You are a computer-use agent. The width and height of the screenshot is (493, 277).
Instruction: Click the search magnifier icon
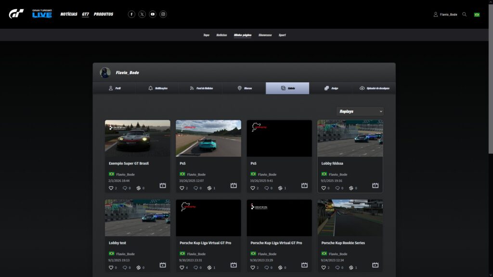(x=465, y=14)
